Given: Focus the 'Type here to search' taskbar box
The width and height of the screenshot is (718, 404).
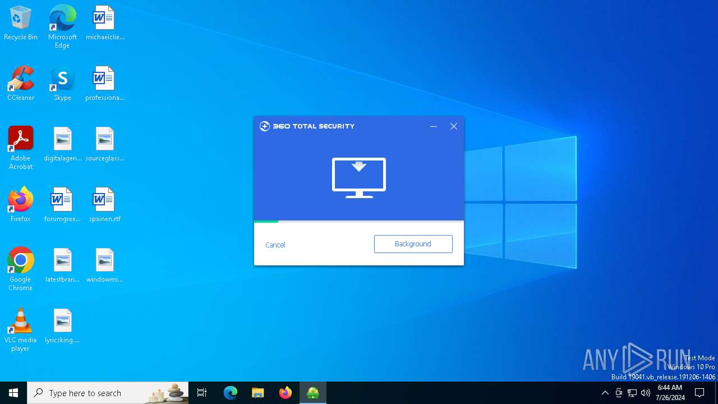Looking at the screenshot, I should click(108, 393).
